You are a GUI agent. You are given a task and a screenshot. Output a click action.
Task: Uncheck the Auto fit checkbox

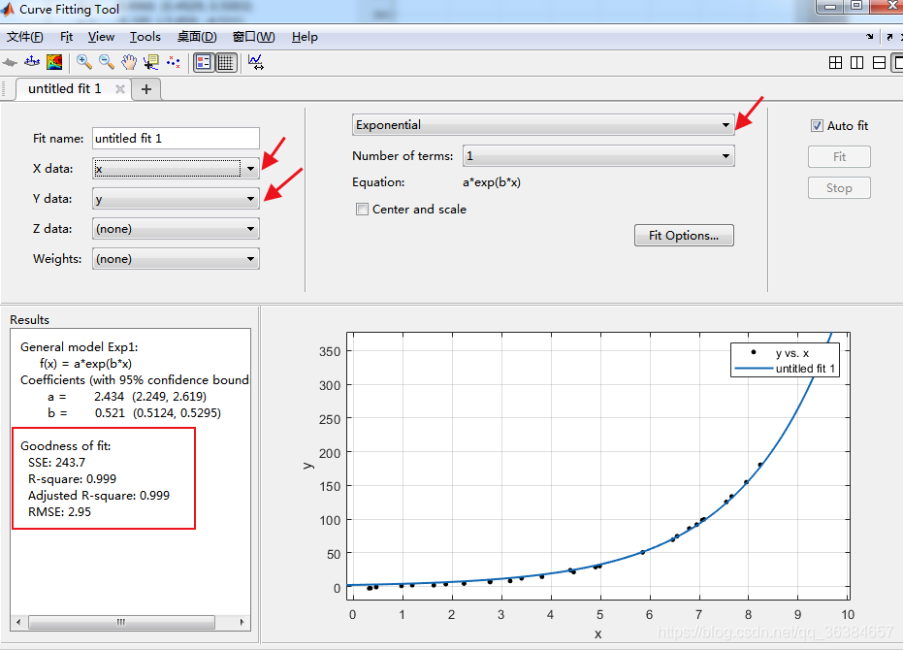pyautogui.click(x=817, y=125)
